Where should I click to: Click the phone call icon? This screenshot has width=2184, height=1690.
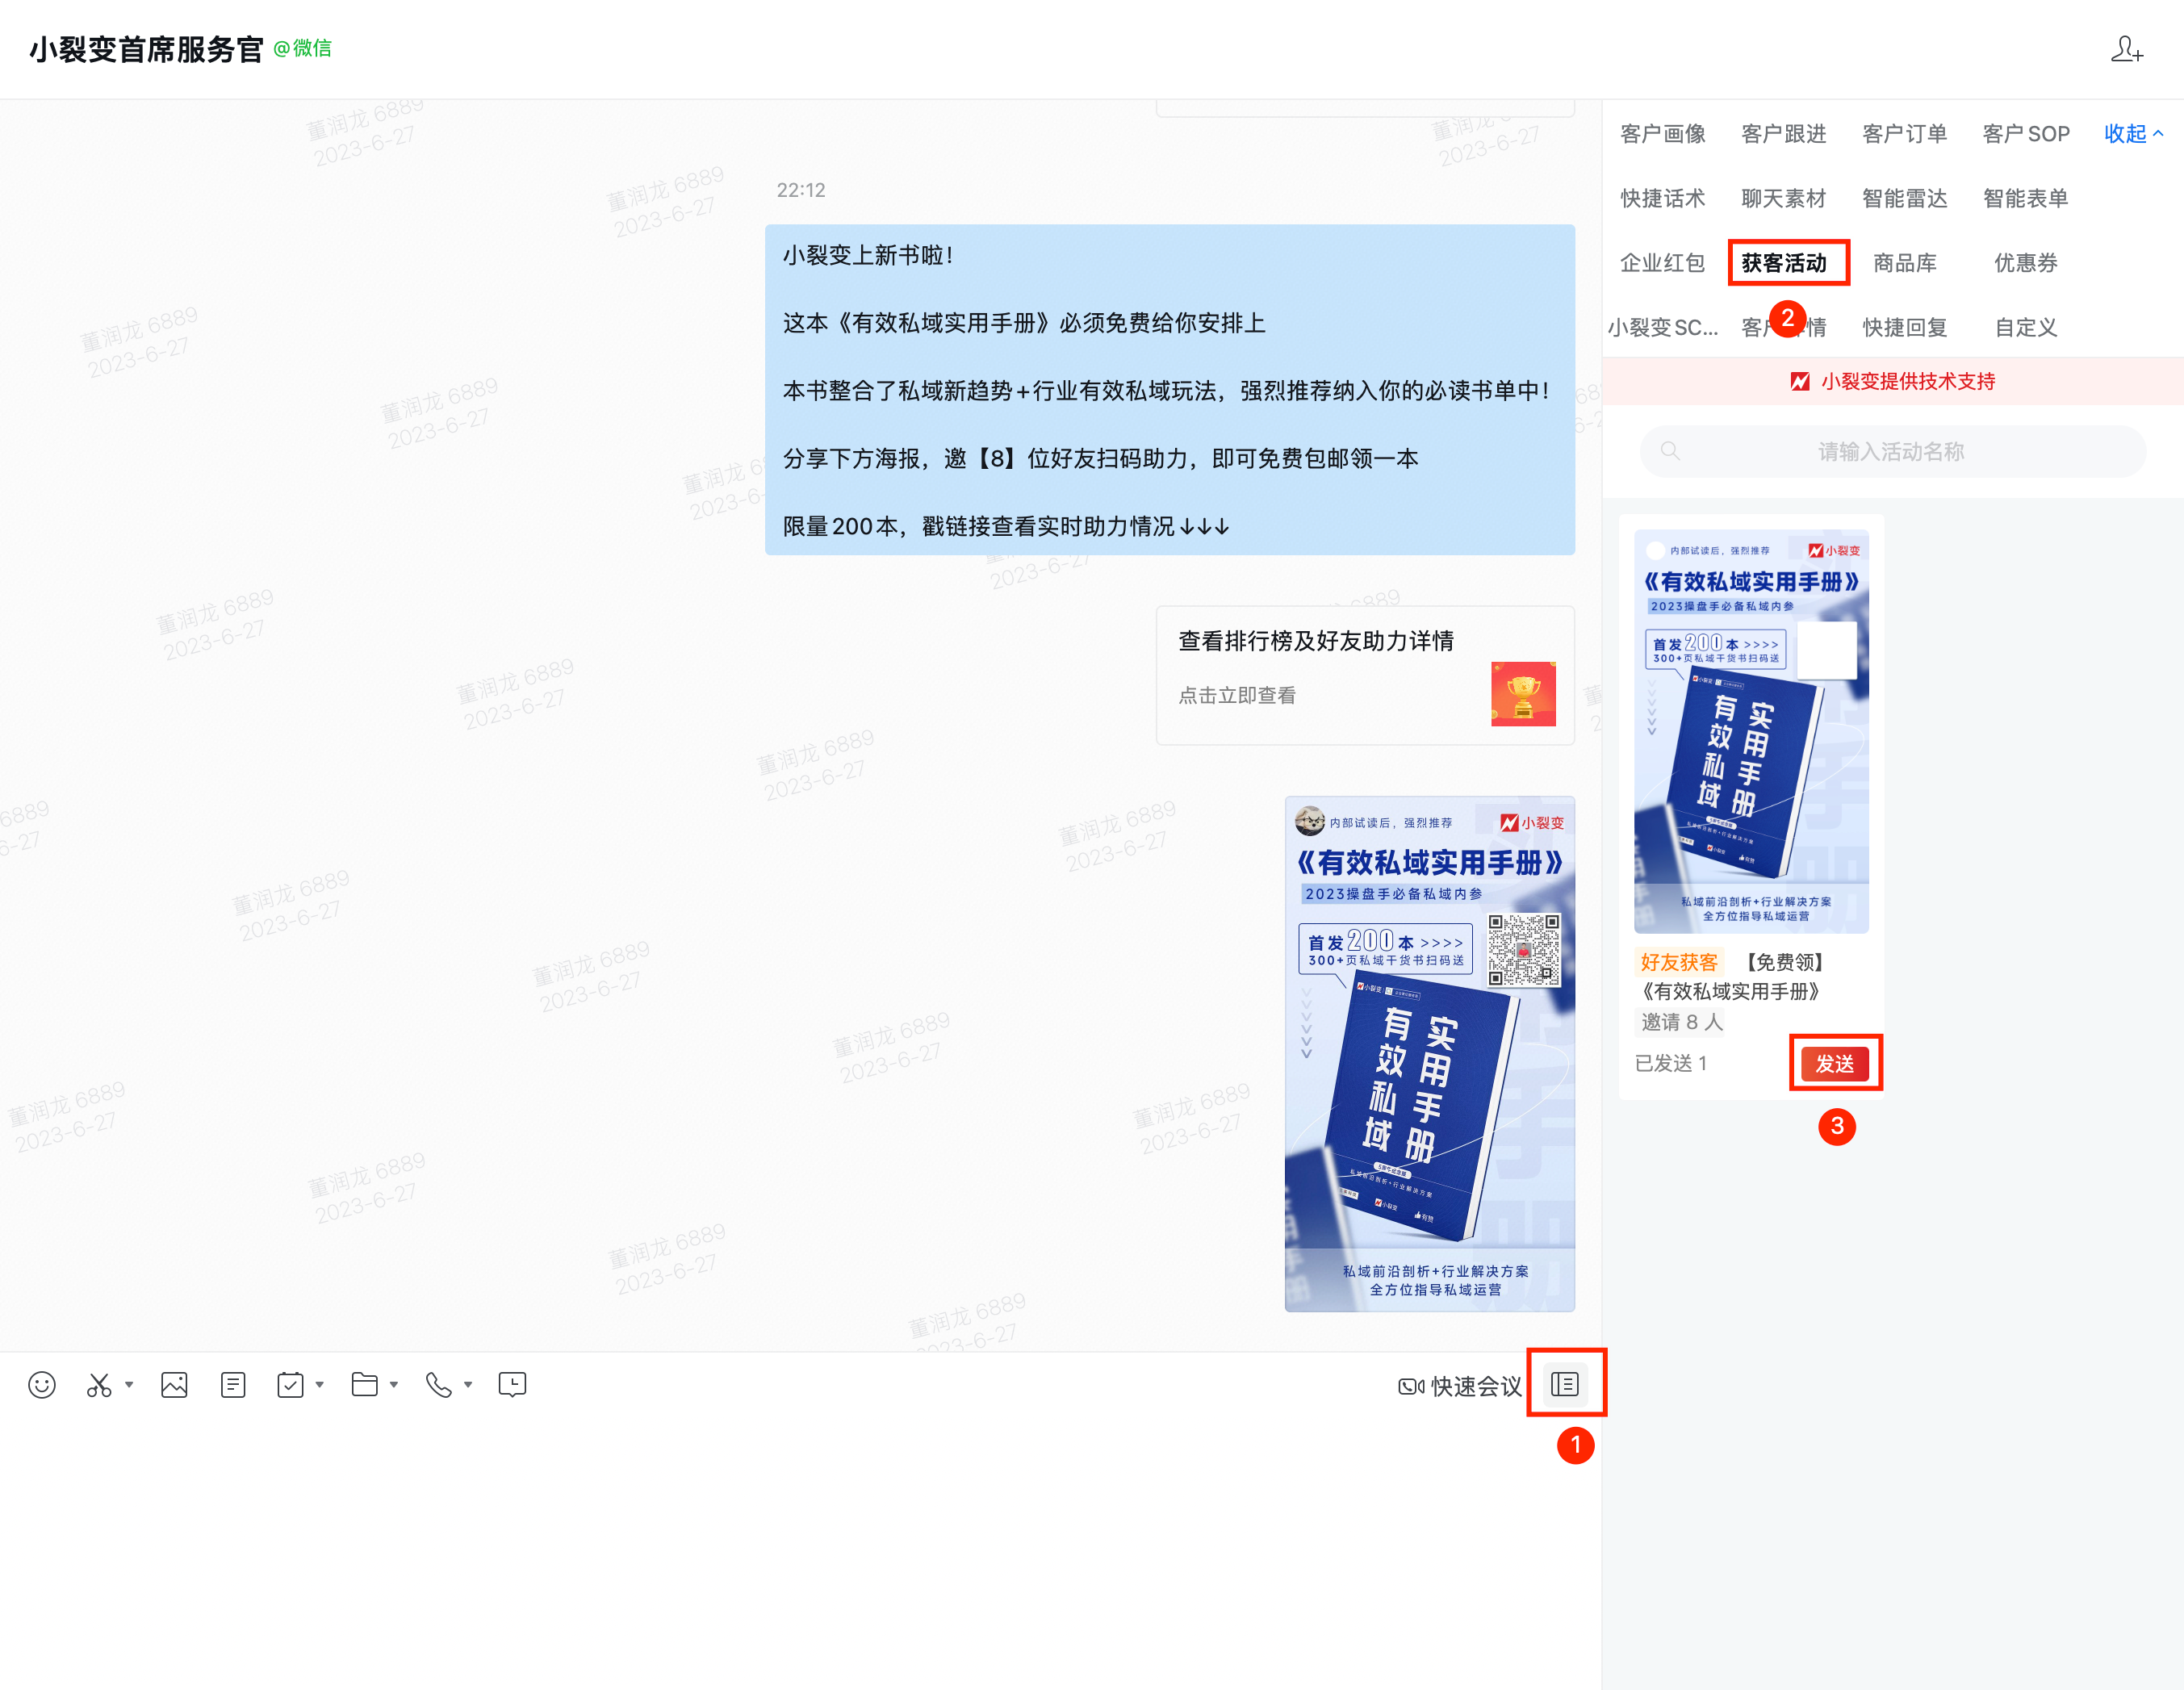[x=438, y=1385]
